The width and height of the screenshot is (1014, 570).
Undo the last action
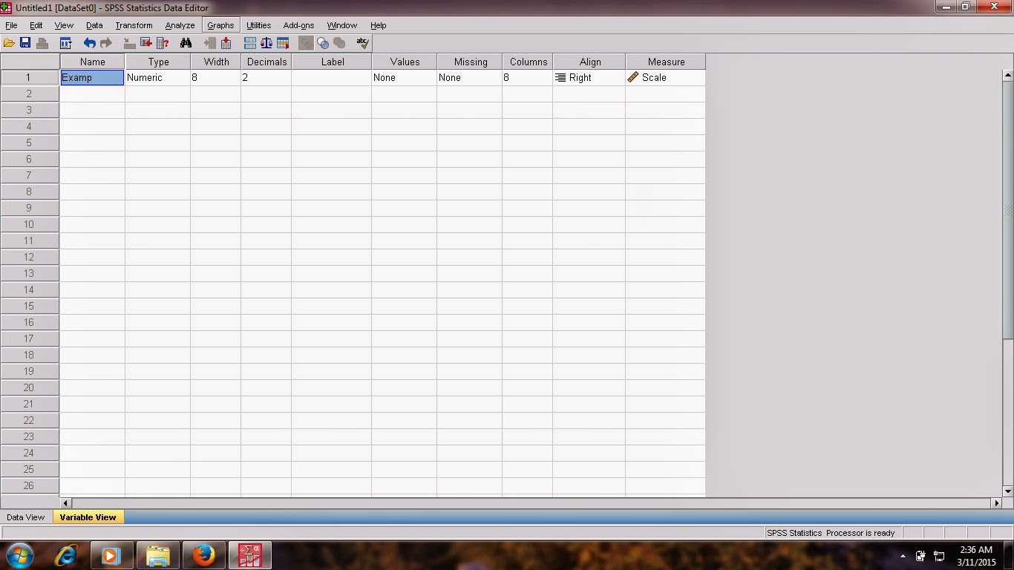89,42
